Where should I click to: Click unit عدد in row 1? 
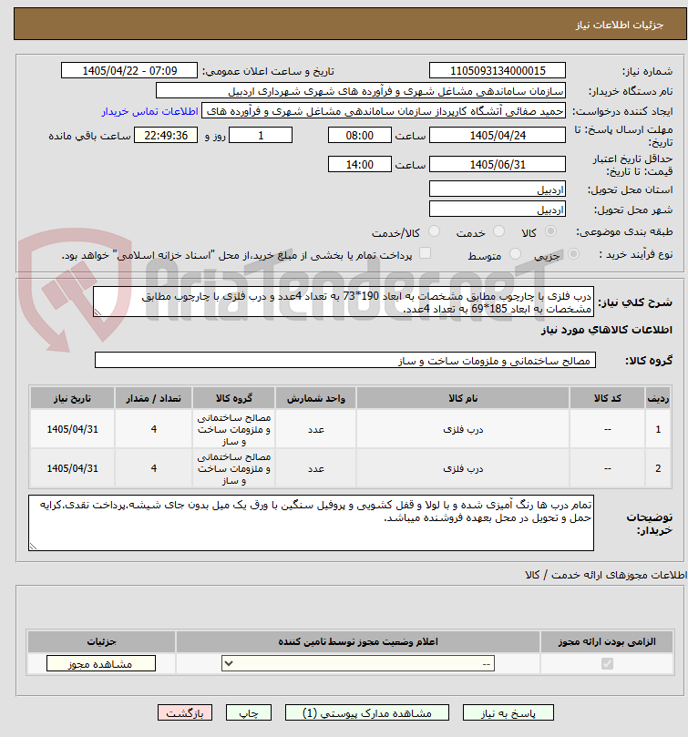click(316, 429)
